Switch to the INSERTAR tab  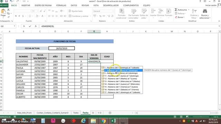pos(26,6)
